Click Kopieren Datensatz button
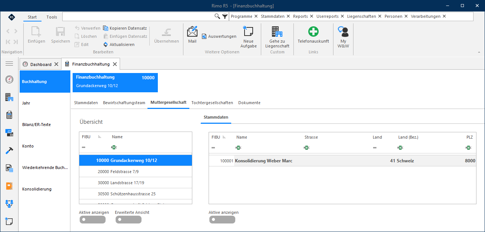The width and height of the screenshot is (485, 232). pos(125,28)
